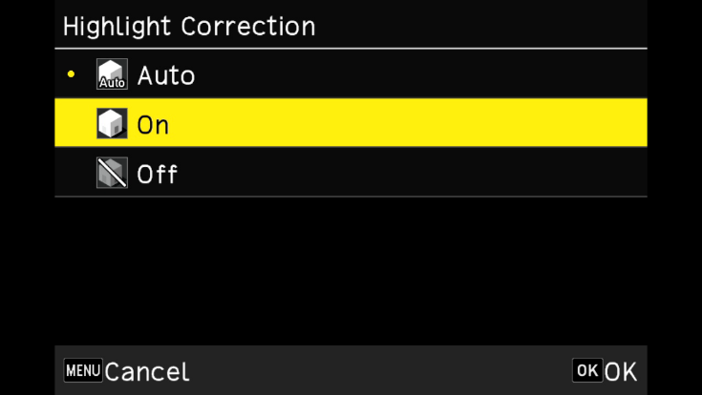Click footer bar between Cancel and OK
The height and width of the screenshot is (395, 702).
(382, 371)
